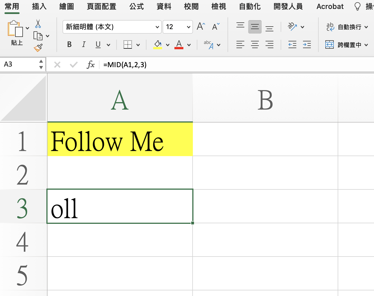Click the Paste clipboard icon
Screen dimensions: 374x296
[x=15, y=29]
